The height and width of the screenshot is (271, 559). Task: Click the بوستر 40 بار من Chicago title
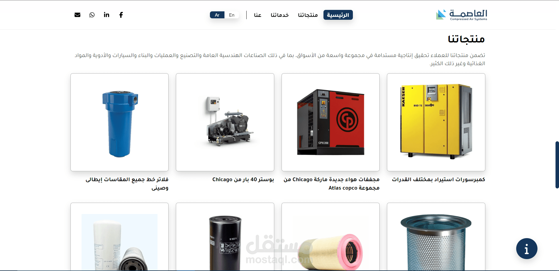pyautogui.click(x=243, y=179)
